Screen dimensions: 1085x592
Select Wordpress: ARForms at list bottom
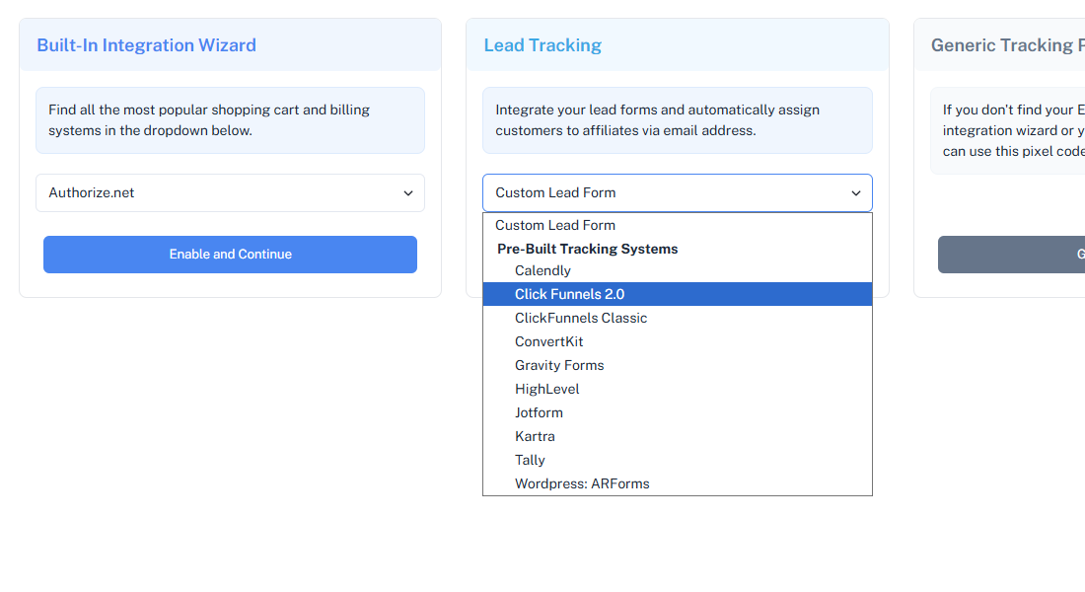582,482
